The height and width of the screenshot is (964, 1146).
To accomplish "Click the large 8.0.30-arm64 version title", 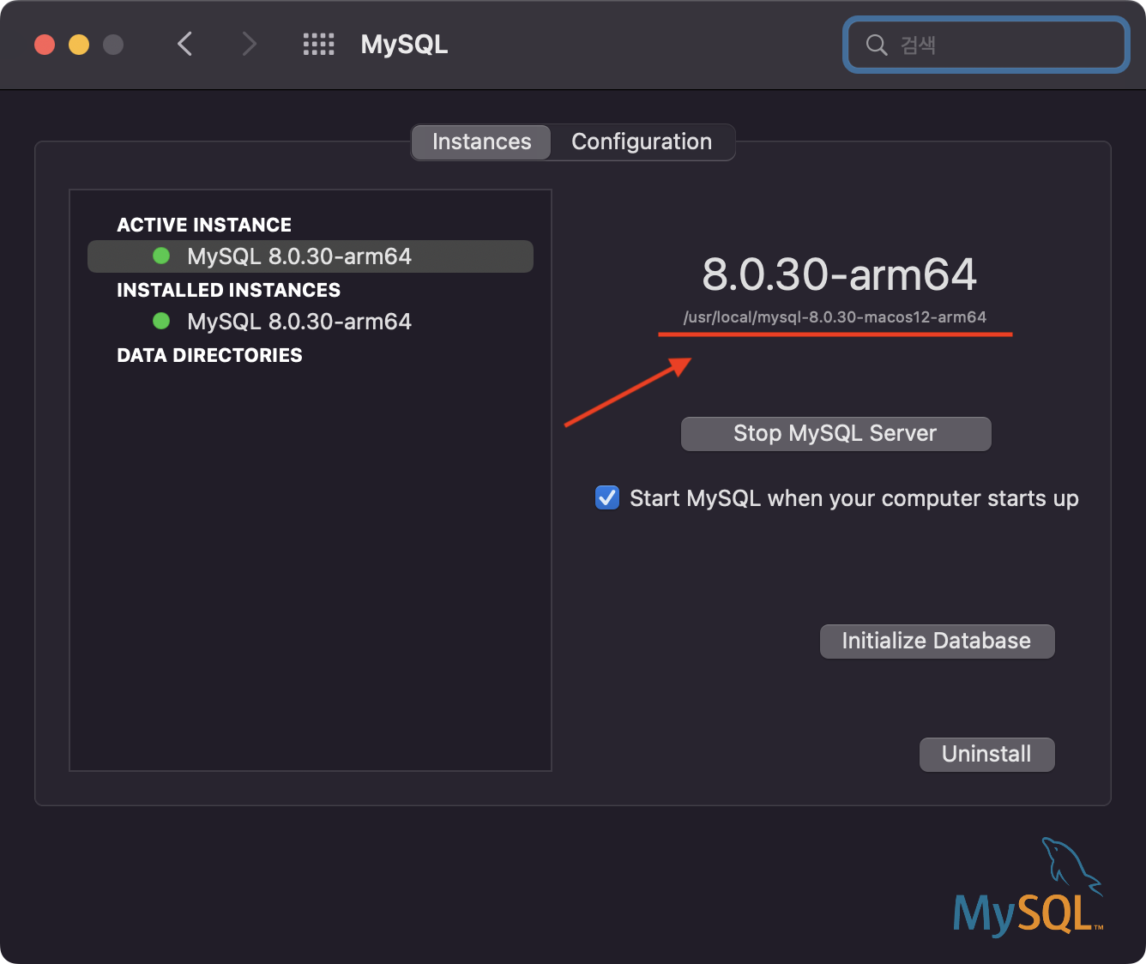I will [x=839, y=274].
